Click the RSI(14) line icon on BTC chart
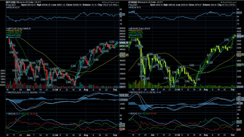Viewport: 244px width, 137px height. (x=7, y=7)
